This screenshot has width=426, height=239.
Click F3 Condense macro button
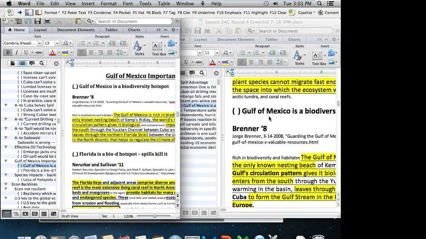coord(100,13)
